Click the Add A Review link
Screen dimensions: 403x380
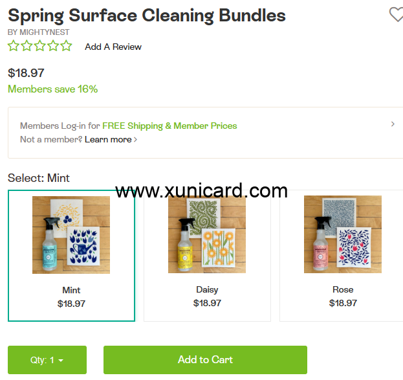coord(113,47)
